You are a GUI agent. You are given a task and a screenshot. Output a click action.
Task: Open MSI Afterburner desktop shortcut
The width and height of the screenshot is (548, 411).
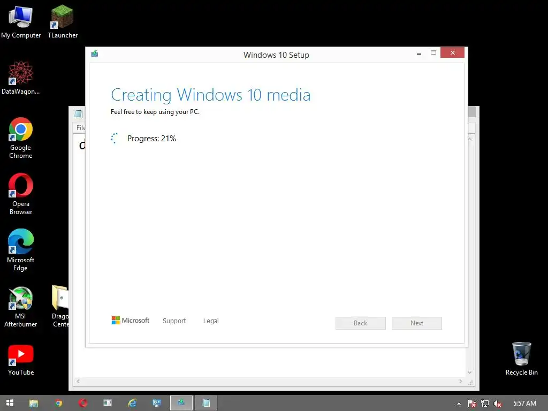[21, 307]
